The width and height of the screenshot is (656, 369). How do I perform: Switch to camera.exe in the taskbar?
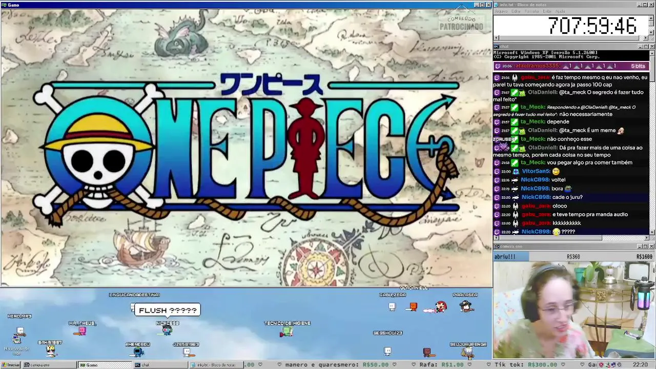[x=50, y=365]
